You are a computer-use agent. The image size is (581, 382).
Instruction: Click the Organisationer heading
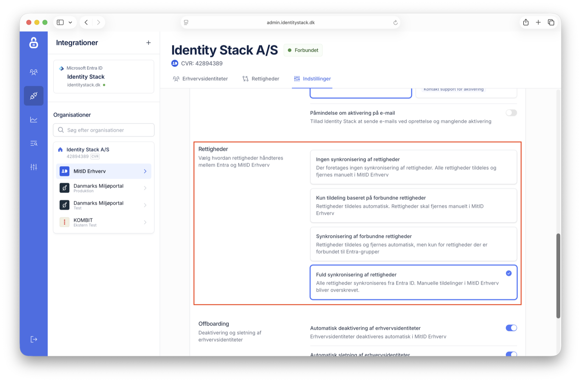click(x=72, y=115)
